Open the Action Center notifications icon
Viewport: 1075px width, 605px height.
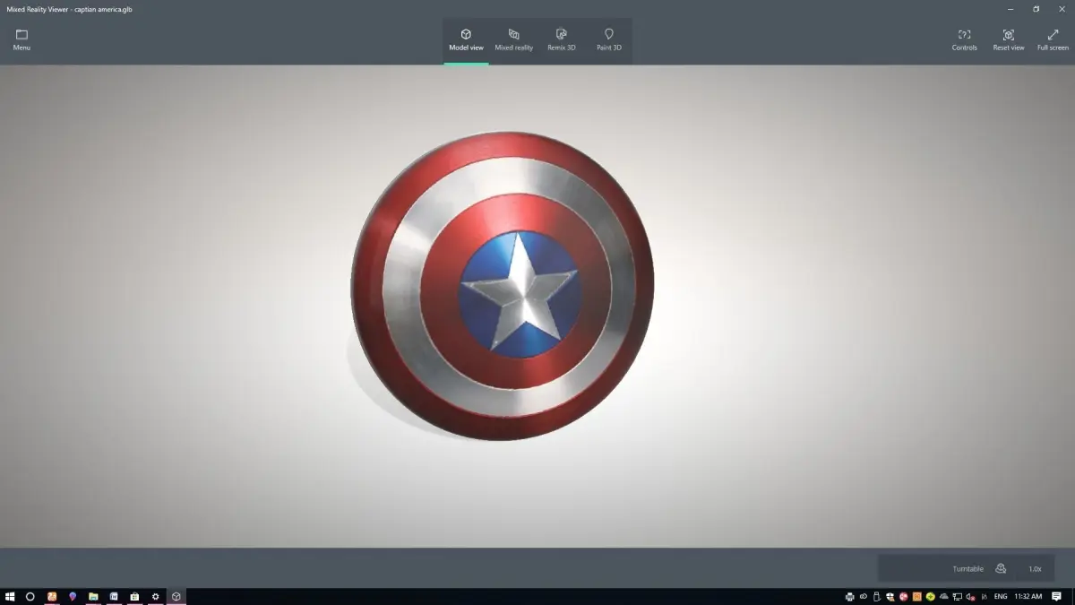tap(1056, 596)
